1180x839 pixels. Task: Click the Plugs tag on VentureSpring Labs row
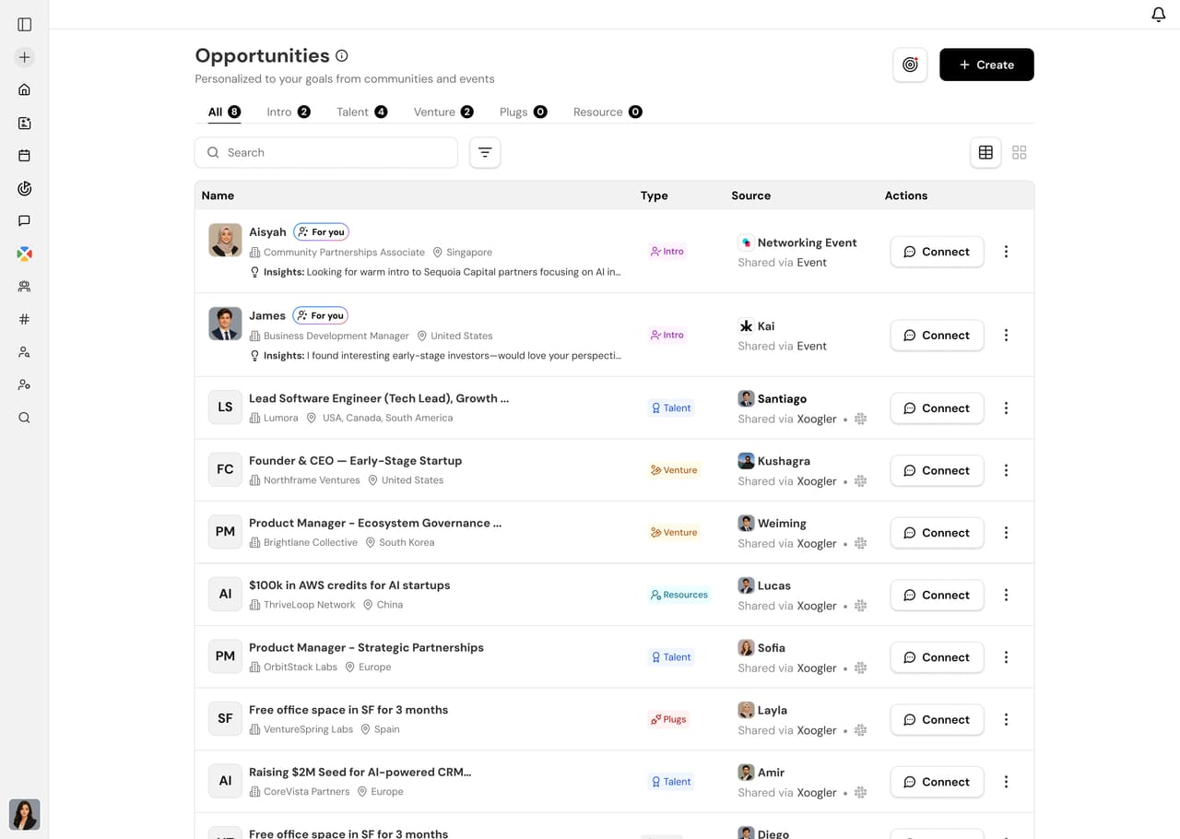pyautogui.click(x=668, y=719)
